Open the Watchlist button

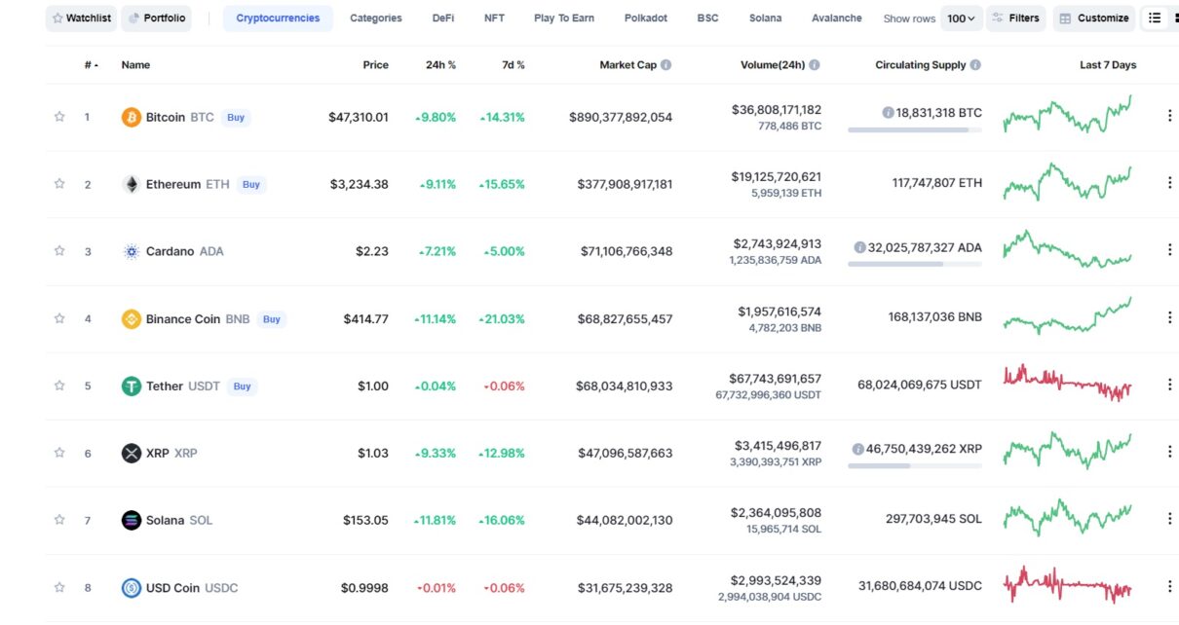tap(81, 18)
